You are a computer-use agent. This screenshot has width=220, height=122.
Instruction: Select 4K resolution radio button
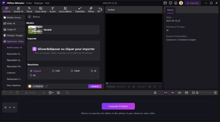[31, 75]
